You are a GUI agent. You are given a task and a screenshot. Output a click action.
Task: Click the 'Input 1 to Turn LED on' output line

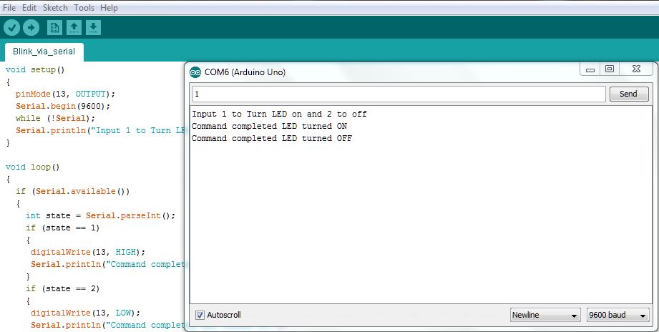point(280,114)
